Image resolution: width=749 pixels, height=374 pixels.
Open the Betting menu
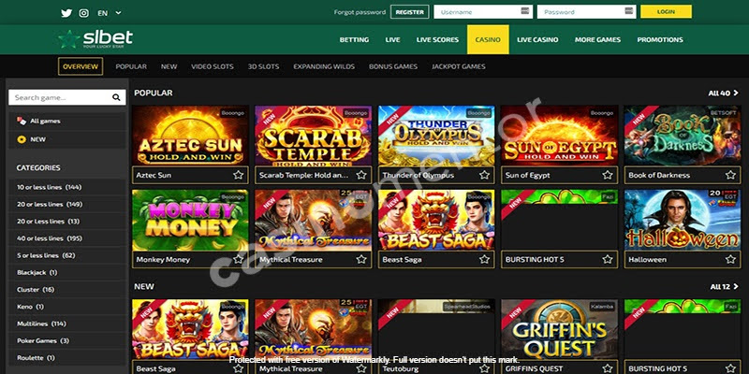[x=354, y=39]
